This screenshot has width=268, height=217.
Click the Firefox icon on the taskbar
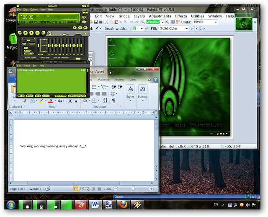tap(123, 205)
